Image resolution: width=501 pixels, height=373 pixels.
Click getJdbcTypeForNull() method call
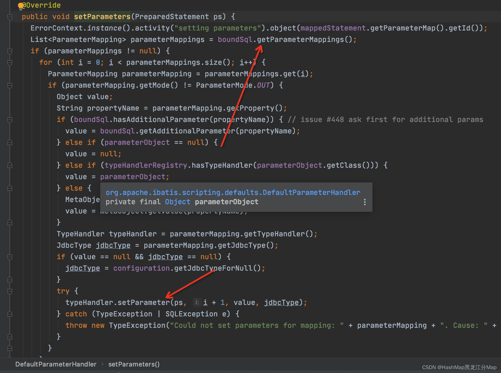(x=218, y=268)
